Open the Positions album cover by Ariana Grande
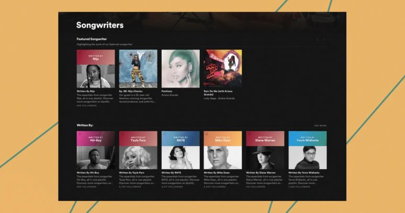The height and width of the screenshot is (213, 405). 181,68
